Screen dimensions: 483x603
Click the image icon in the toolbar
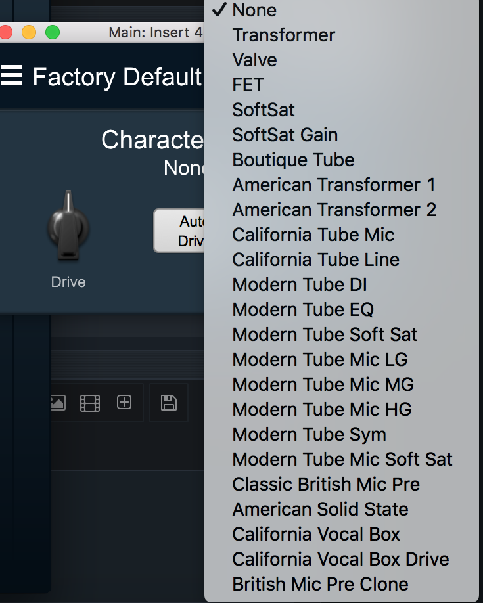pos(58,403)
